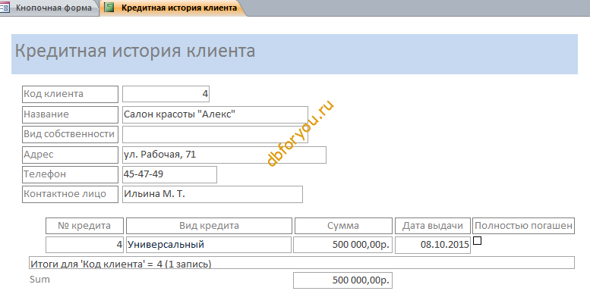Click the empty Вид собственности value field
The image size is (590, 291).
point(215,134)
